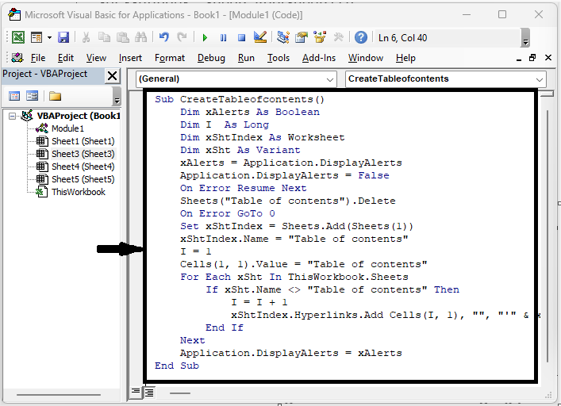The width and height of the screenshot is (561, 406).
Task: Click the Insert UserForm icon
Action: (37, 37)
